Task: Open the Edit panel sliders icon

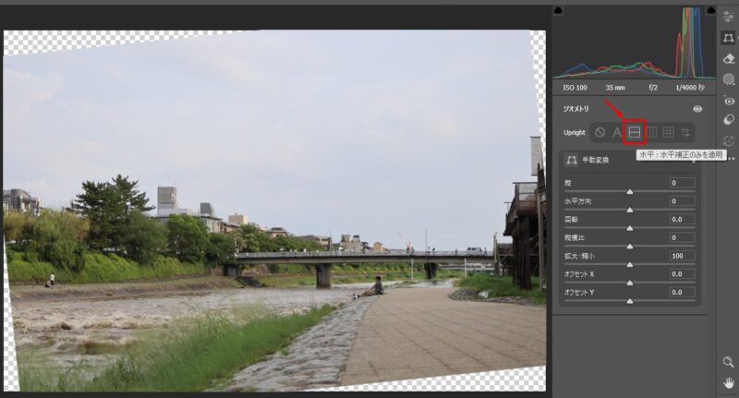Action: click(x=729, y=16)
